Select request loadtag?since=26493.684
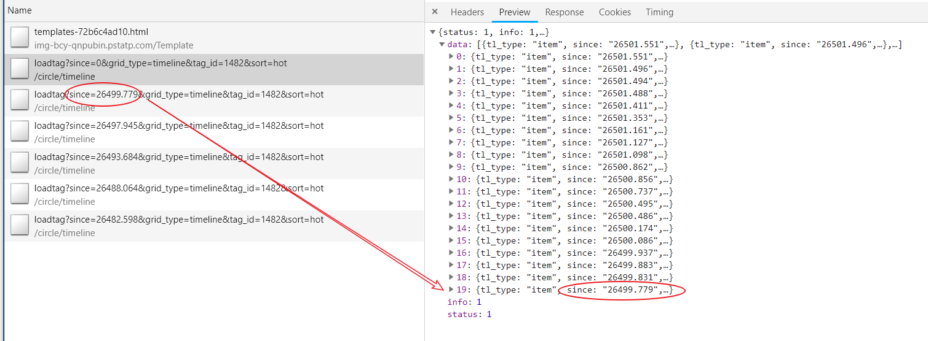 (213, 163)
